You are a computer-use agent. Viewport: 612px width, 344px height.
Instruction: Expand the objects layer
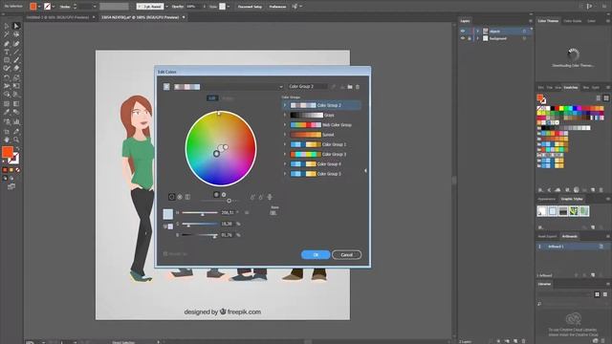pos(477,32)
